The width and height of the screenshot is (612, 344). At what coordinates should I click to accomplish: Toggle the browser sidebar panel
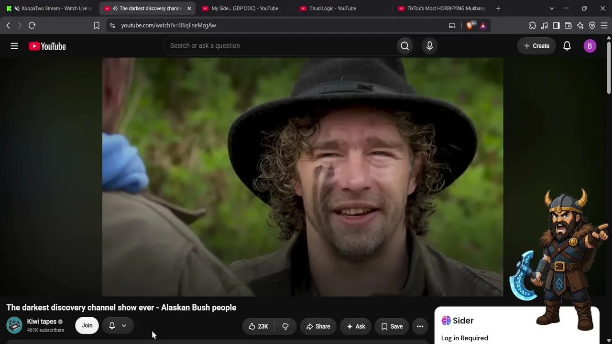point(556,25)
